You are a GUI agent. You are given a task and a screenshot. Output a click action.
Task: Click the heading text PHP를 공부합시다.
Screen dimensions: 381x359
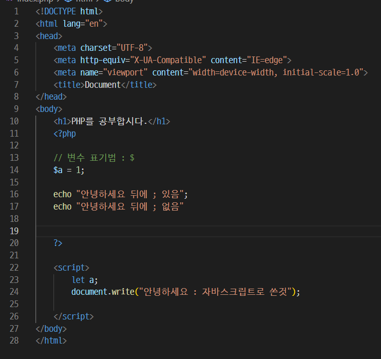click(x=109, y=121)
